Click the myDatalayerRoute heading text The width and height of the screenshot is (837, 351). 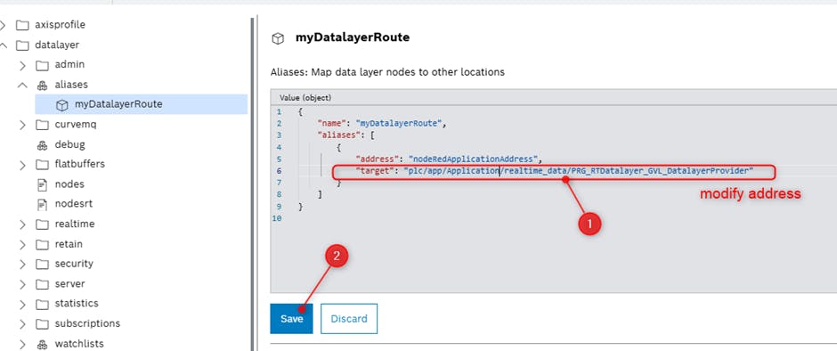(353, 38)
